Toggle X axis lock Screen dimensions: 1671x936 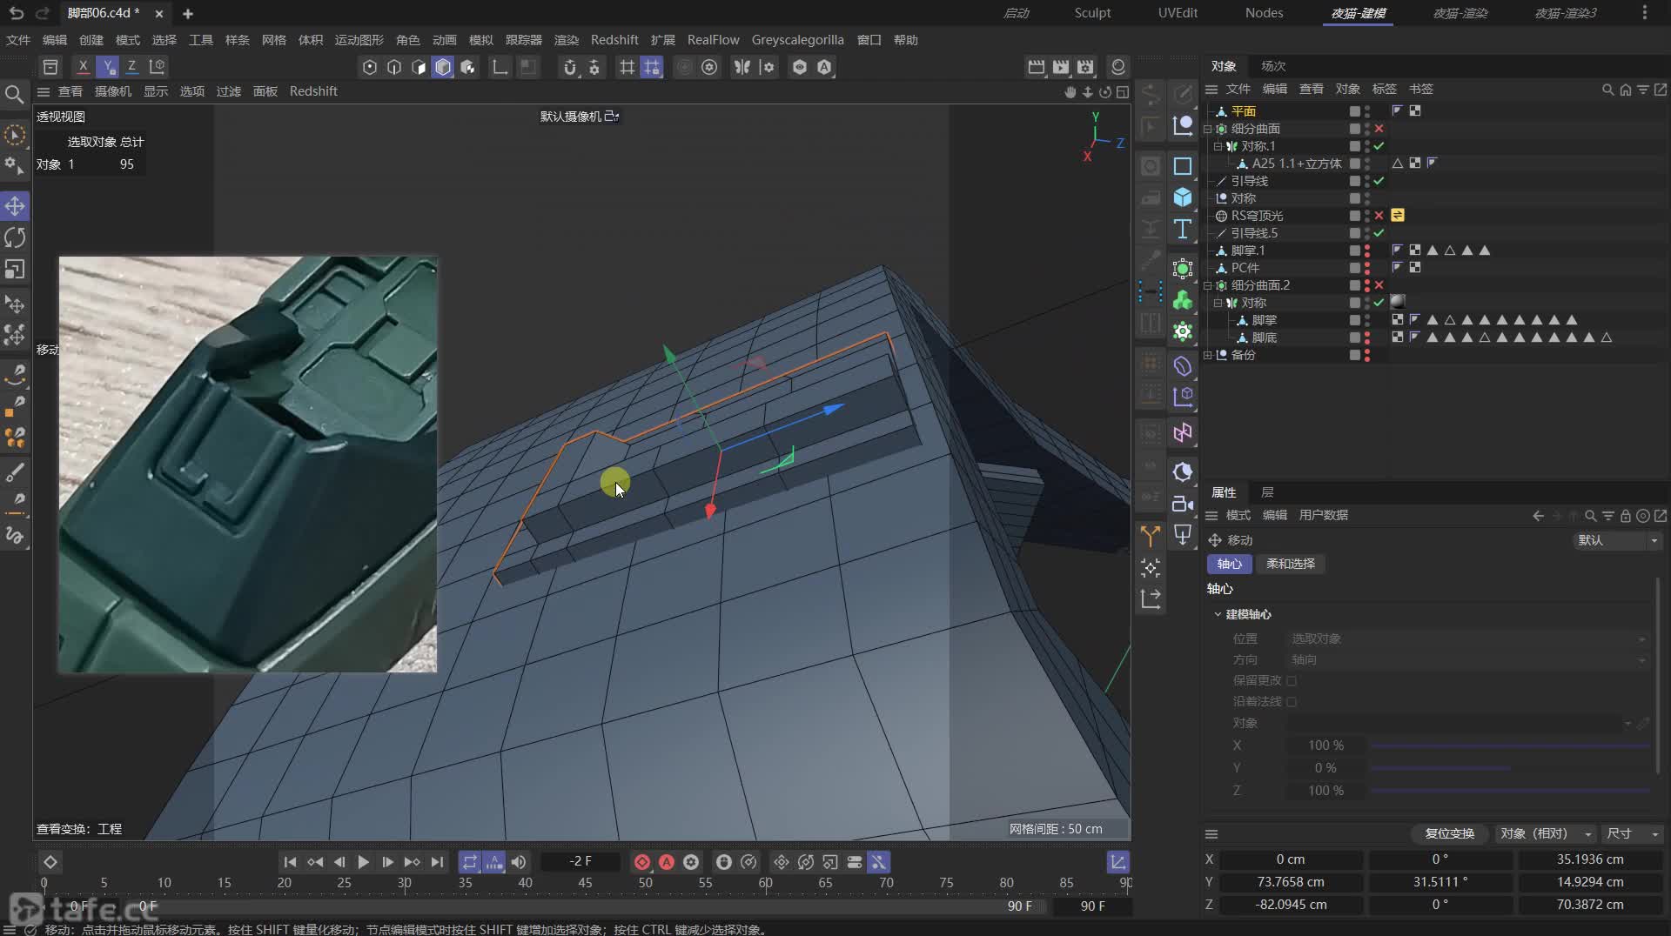coord(83,66)
